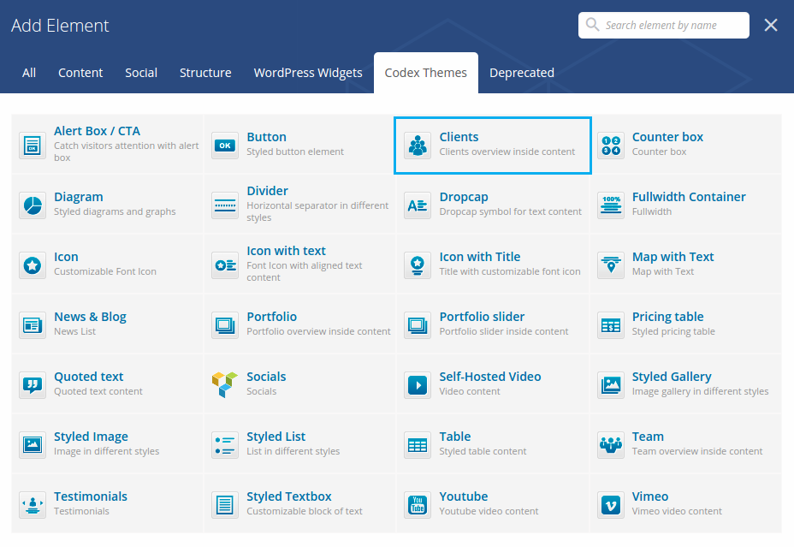794x547 pixels.
Task: Open the WordPress Widgets tab
Action: click(308, 73)
